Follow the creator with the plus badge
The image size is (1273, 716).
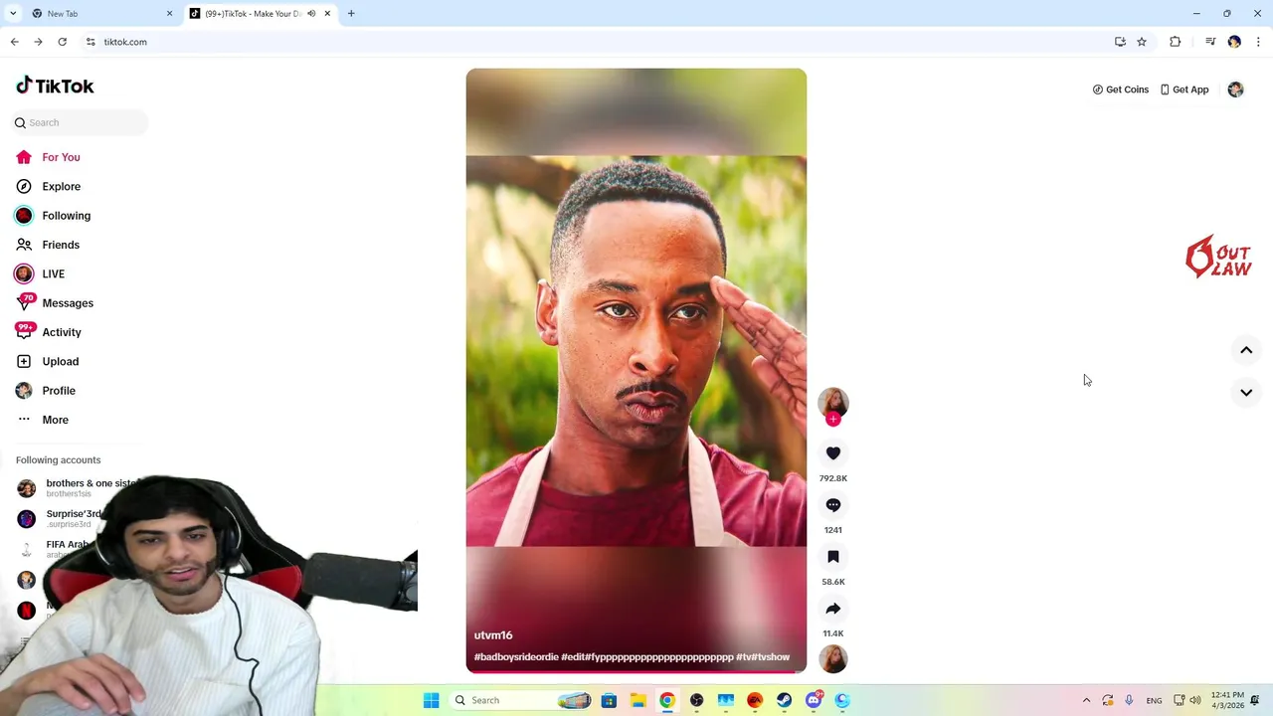coord(833,420)
